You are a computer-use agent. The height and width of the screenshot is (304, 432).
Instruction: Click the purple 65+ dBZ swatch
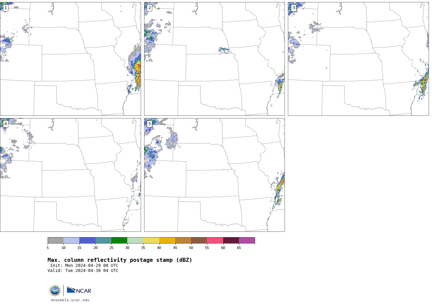coord(247,241)
